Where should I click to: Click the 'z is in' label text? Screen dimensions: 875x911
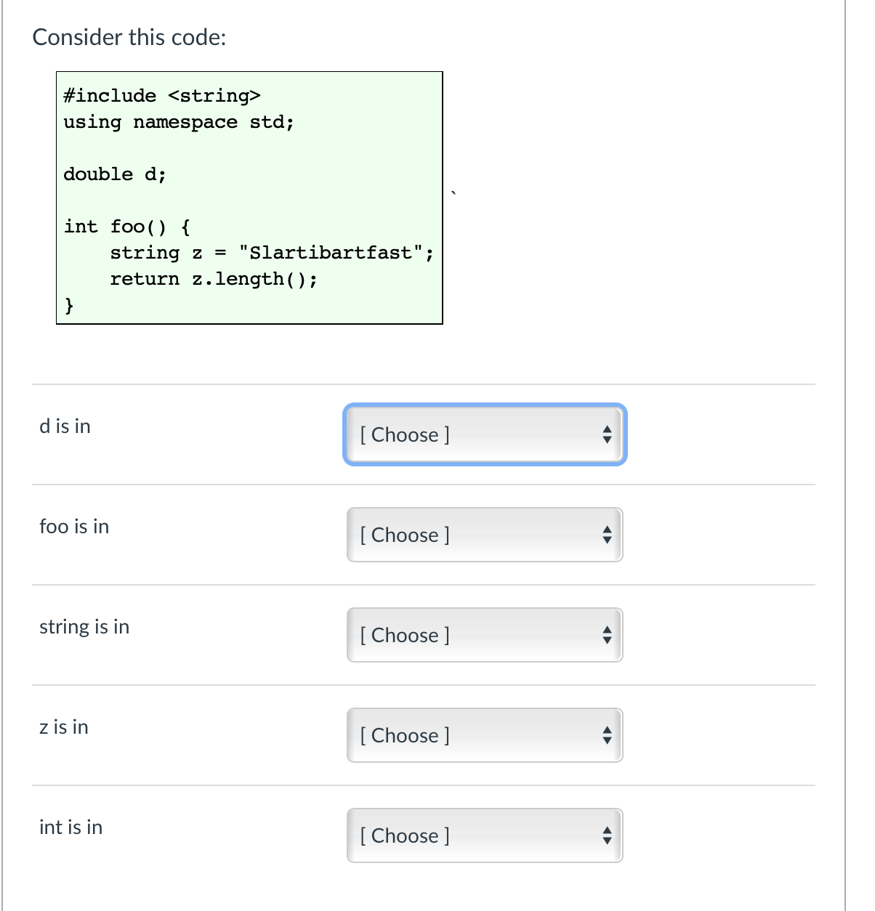(x=64, y=726)
